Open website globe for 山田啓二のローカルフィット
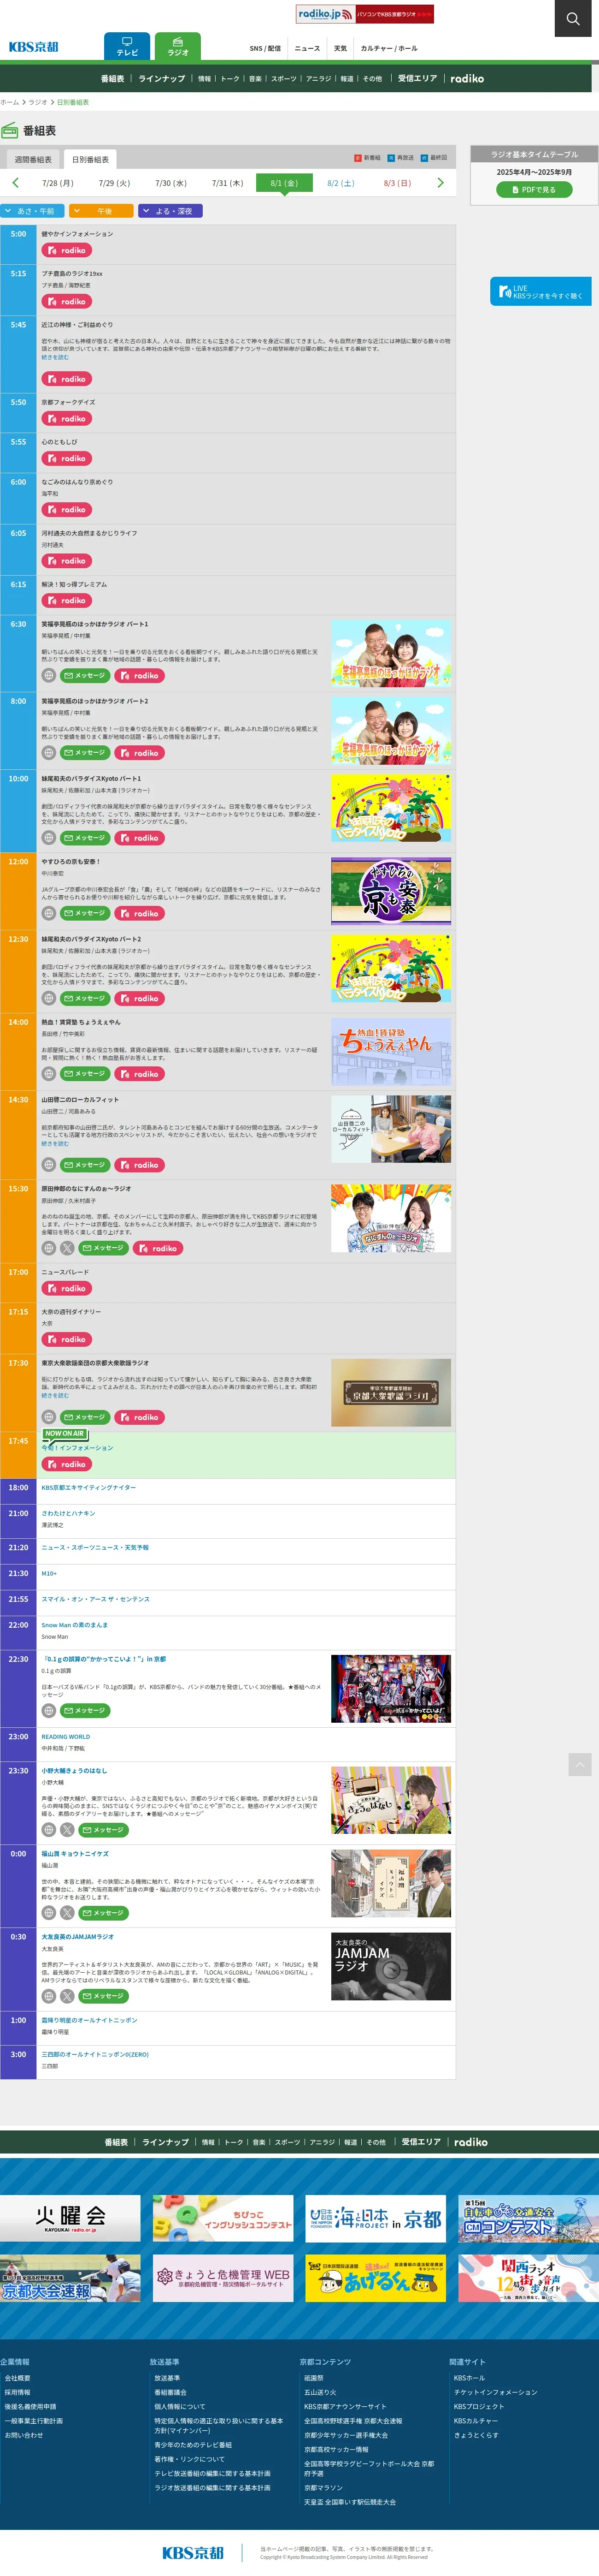Image resolution: width=599 pixels, height=2576 pixels. (x=48, y=1165)
